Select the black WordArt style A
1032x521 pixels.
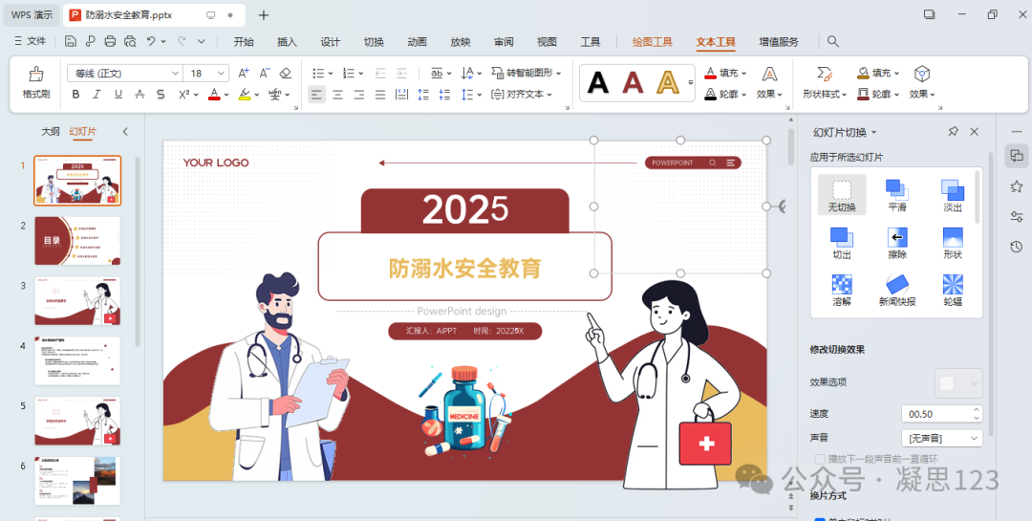[x=597, y=83]
